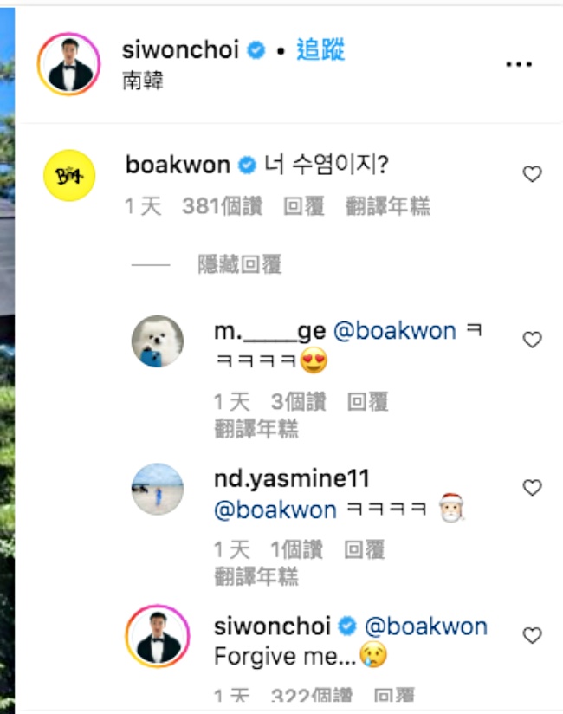Translate boakwon's comment with 翻譯年糕
This screenshot has width=563, height=714.
point(388,206)
